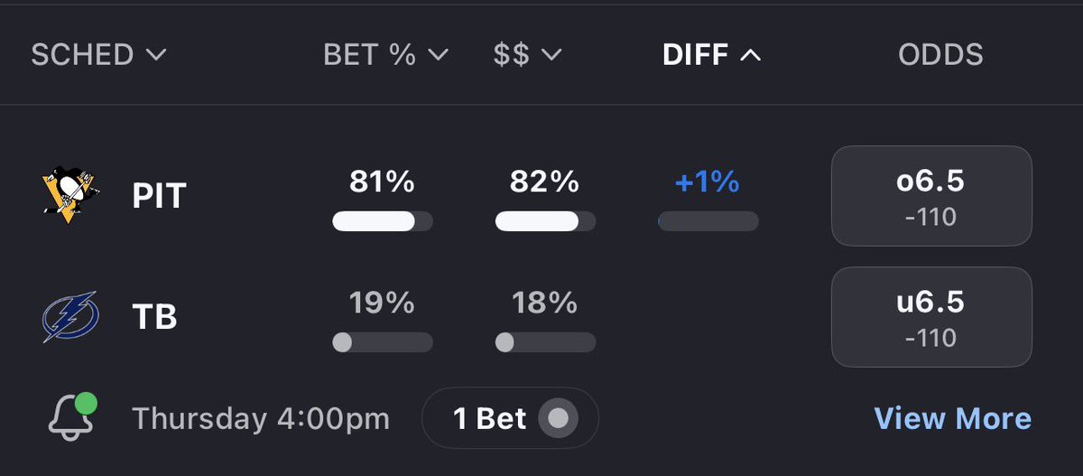Expand the SCHED dropdown
The image size is (1083, 476).
click(x=98, y=55)
